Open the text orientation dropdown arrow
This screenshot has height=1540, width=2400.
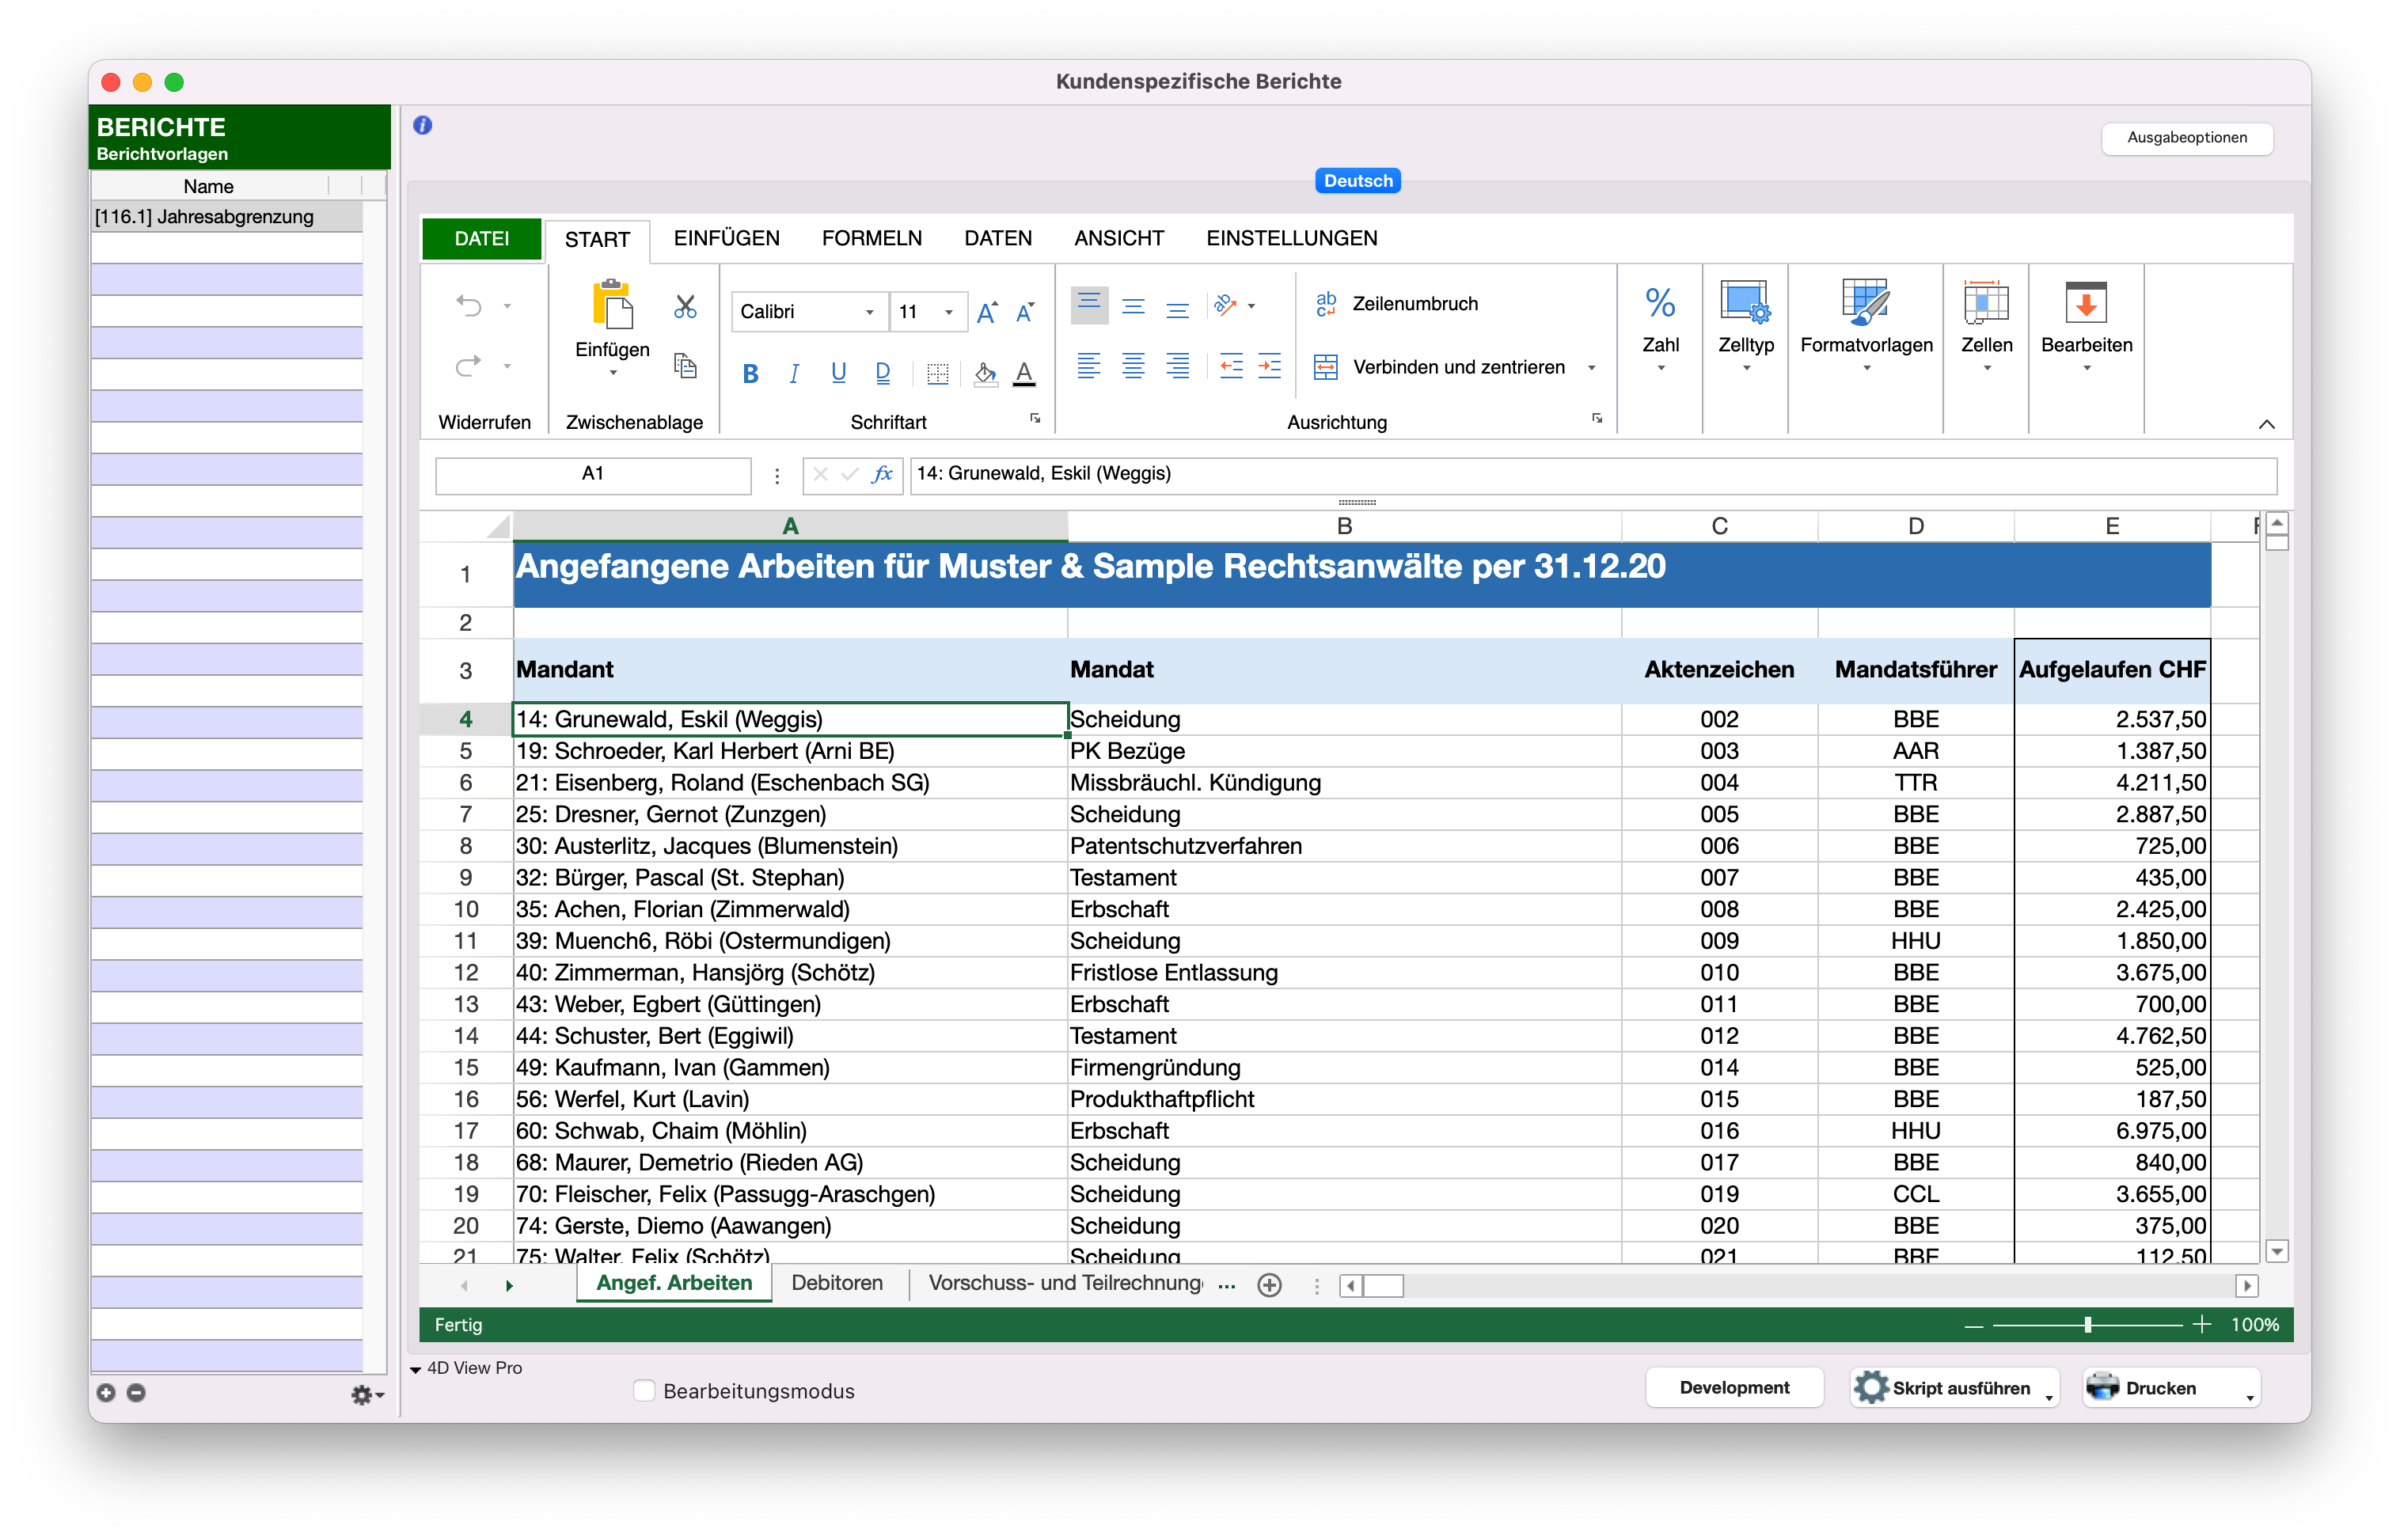(x=1251, y=306)
